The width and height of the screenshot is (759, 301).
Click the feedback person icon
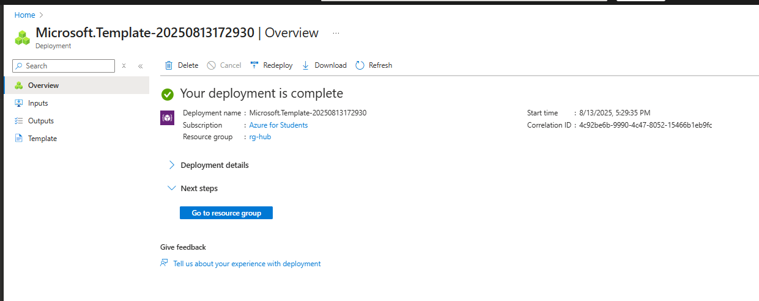click(164, 264)
